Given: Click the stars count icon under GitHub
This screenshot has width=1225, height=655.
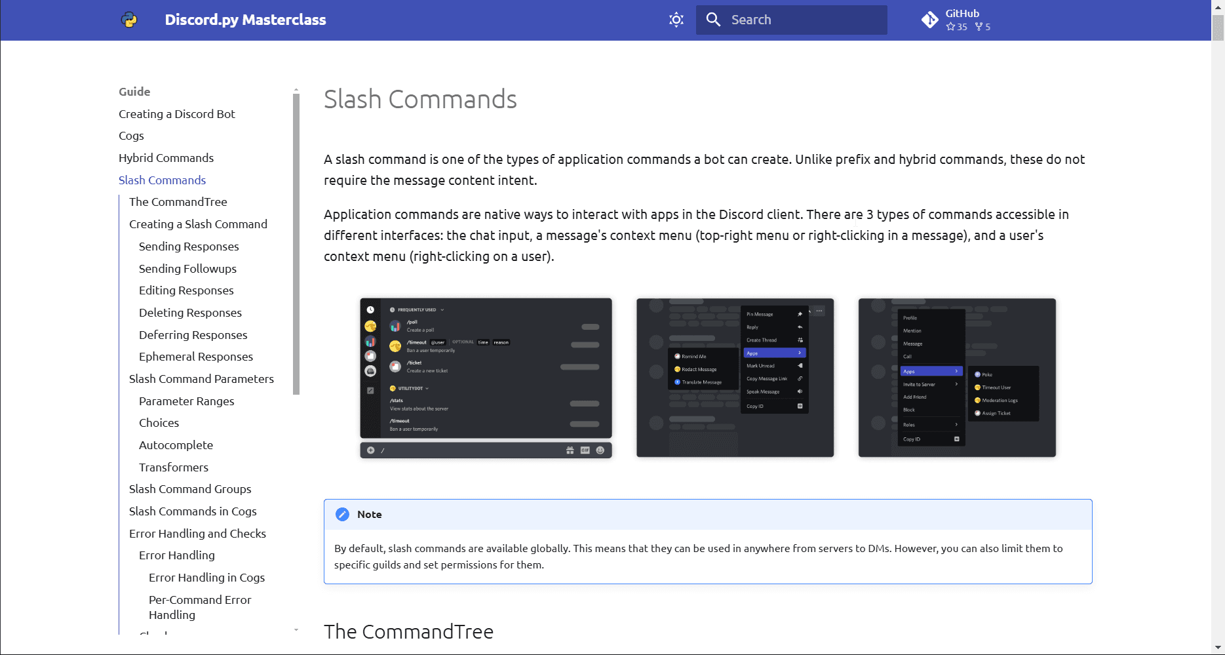Looking at the screenshot, I should click(950, 27).
